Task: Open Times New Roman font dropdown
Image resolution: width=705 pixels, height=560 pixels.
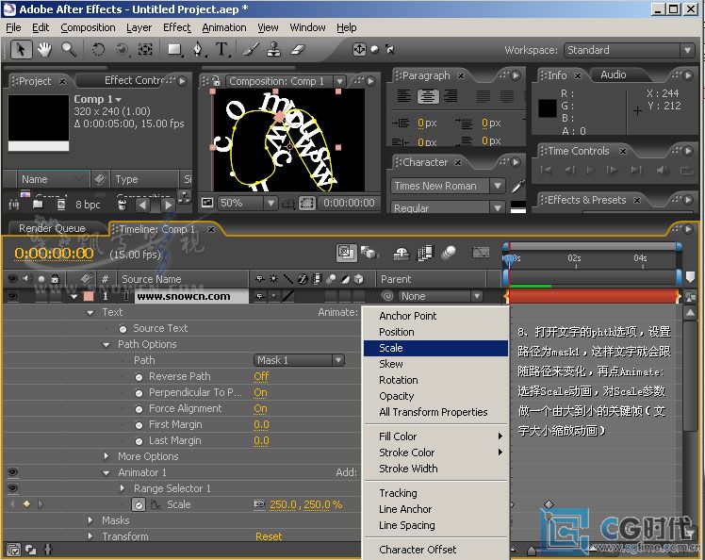Action: 448,186
